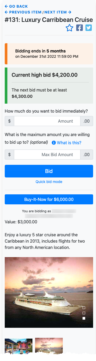Select the filled third carousel indicator
The height and width of the screenshot is (361, 96).
[84, 318]
